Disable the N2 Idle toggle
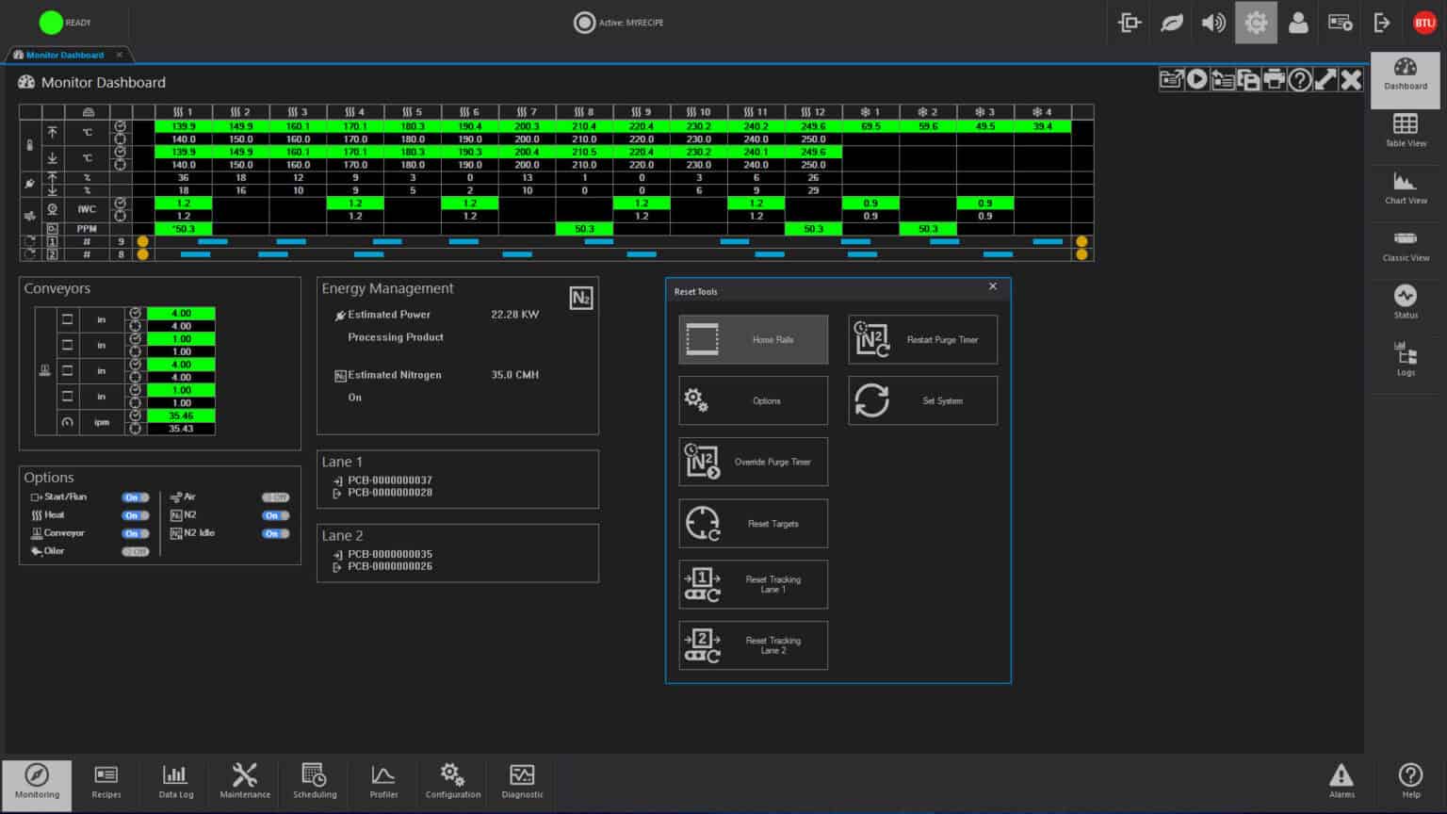The width and height of the screenshot is (1447, 814). [275, 533]
